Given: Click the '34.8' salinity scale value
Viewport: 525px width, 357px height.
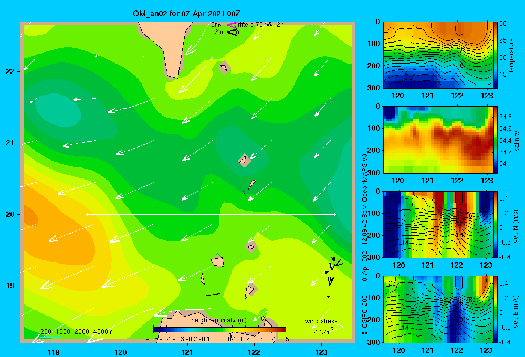Looking at the screenshot, I should point(505,117).
